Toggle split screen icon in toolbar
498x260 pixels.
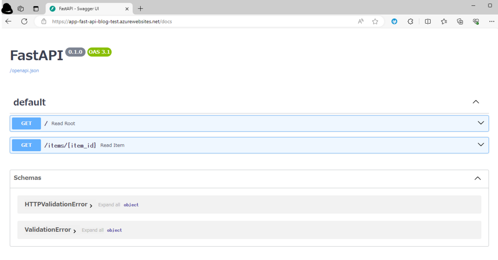(x=428, y=22)
